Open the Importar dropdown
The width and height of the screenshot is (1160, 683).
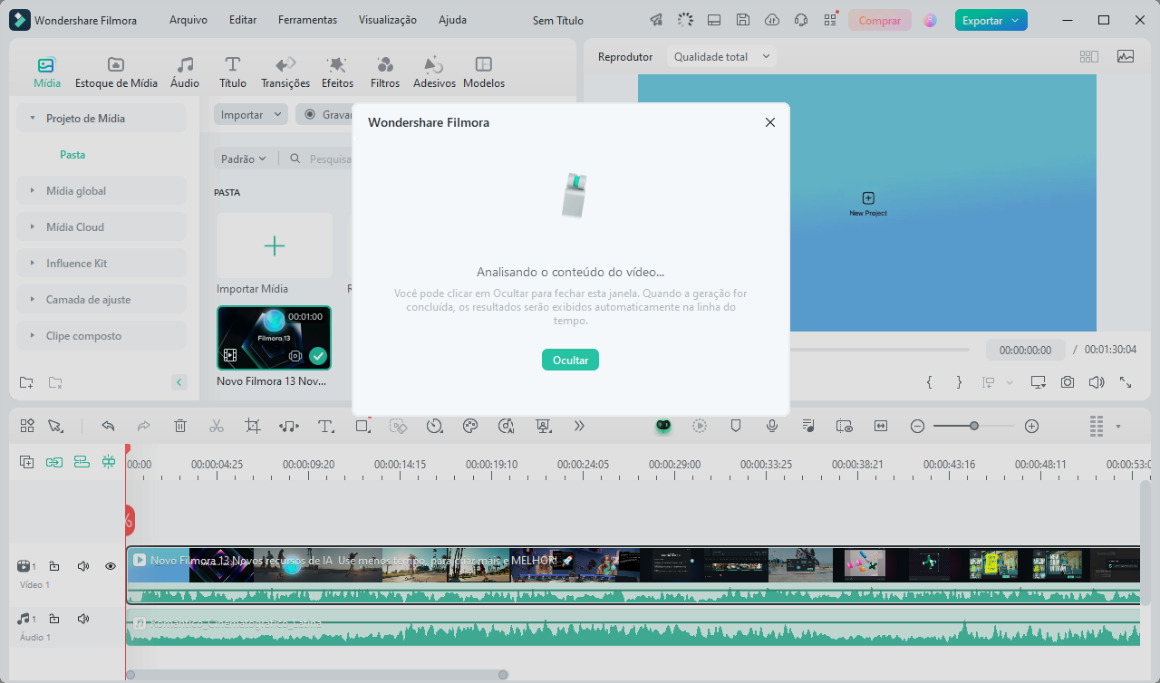(251, 115)
